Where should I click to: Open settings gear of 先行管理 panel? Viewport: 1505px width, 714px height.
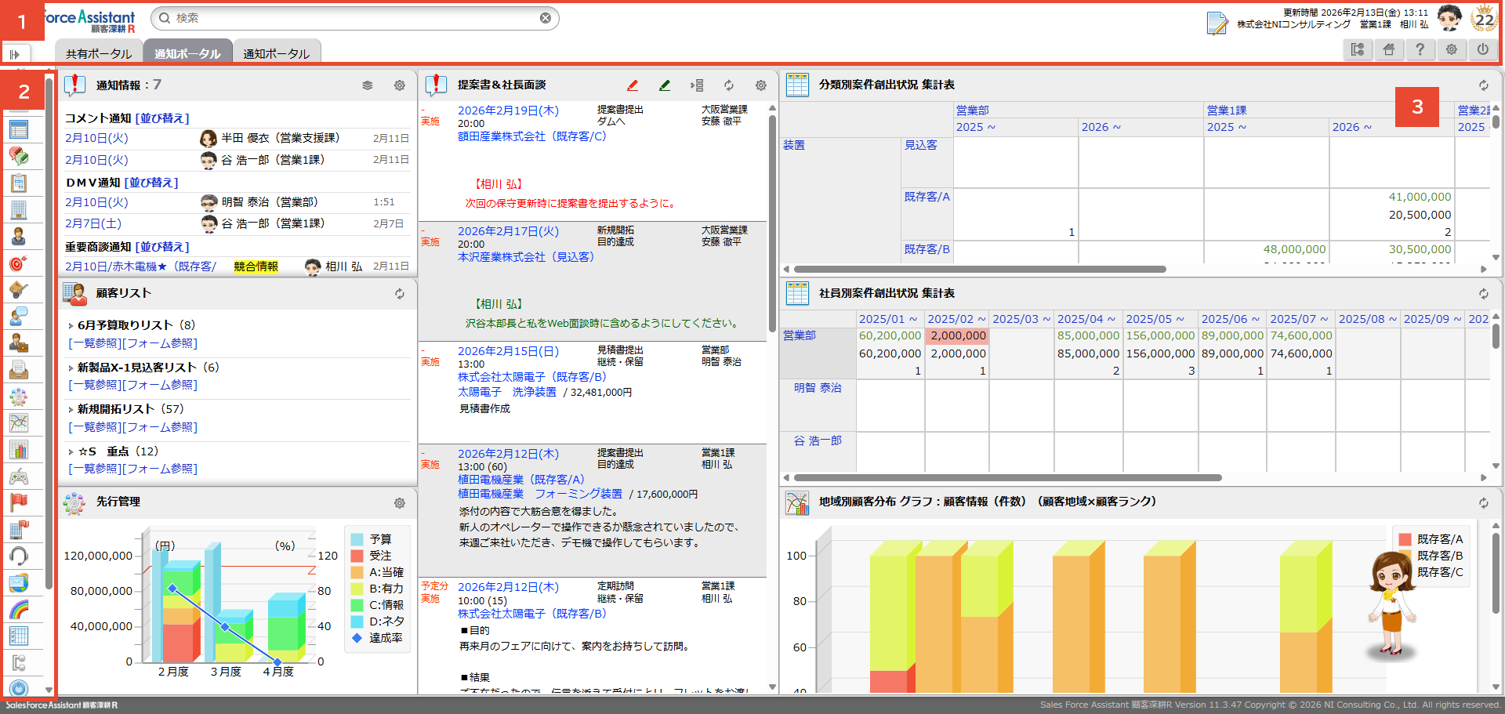point(400,503)
